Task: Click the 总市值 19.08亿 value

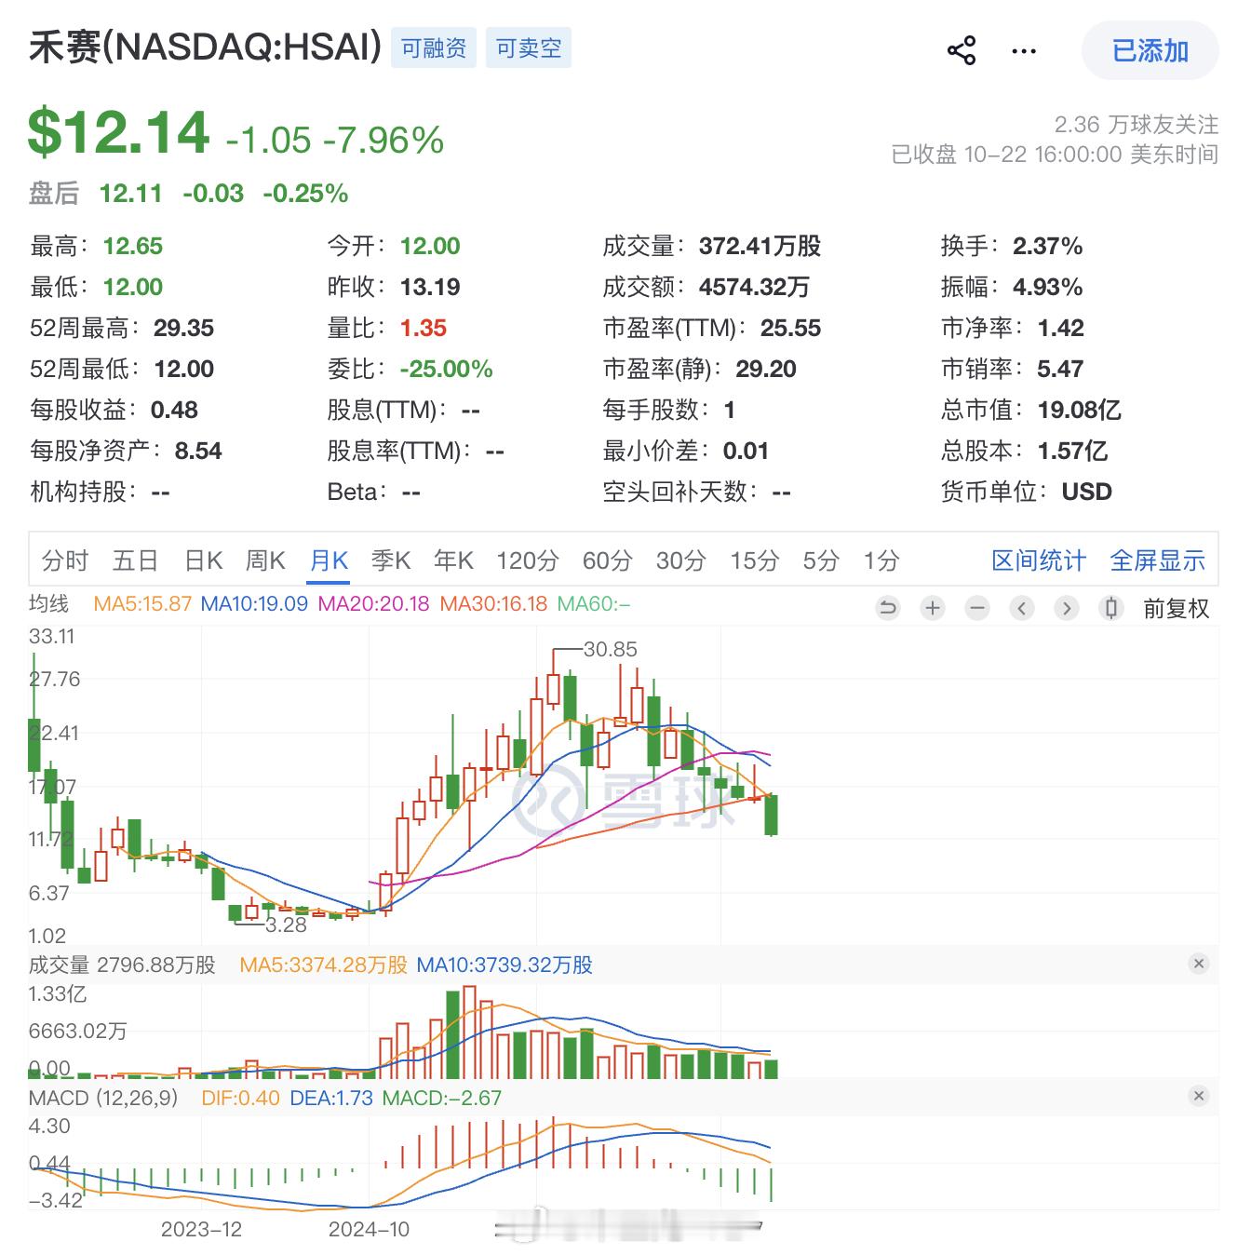Action: pos(1079,410)
